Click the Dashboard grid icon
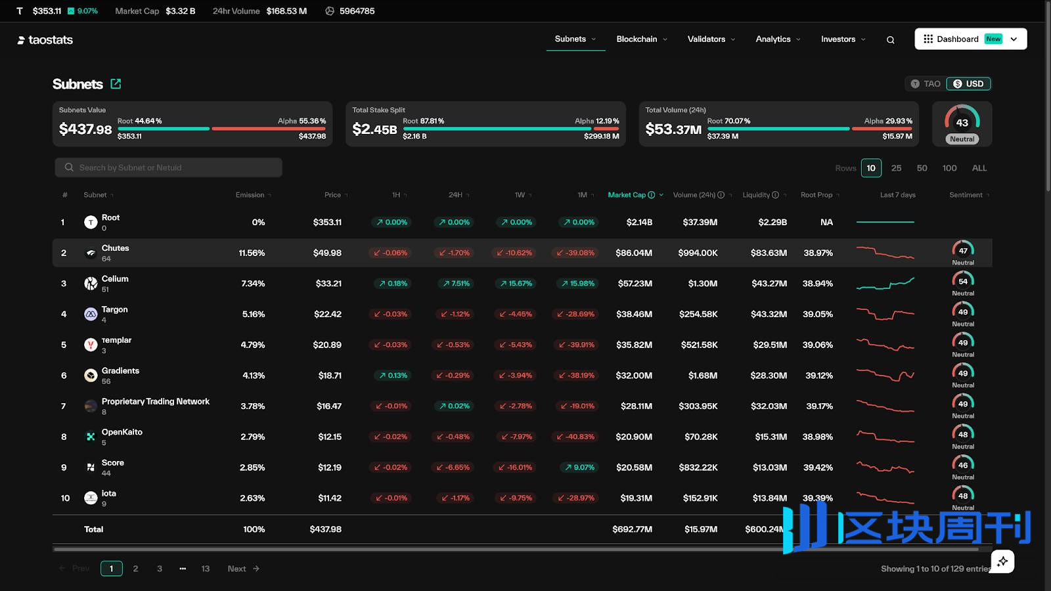This screenshot has width=1051, height=591. (x=928, y=39)
